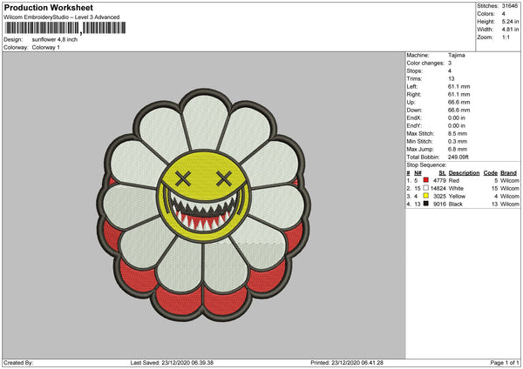The image size is (523, 369).
Task: Click the 'Yellow' description in stop row 3
Action: coord(457,196)
